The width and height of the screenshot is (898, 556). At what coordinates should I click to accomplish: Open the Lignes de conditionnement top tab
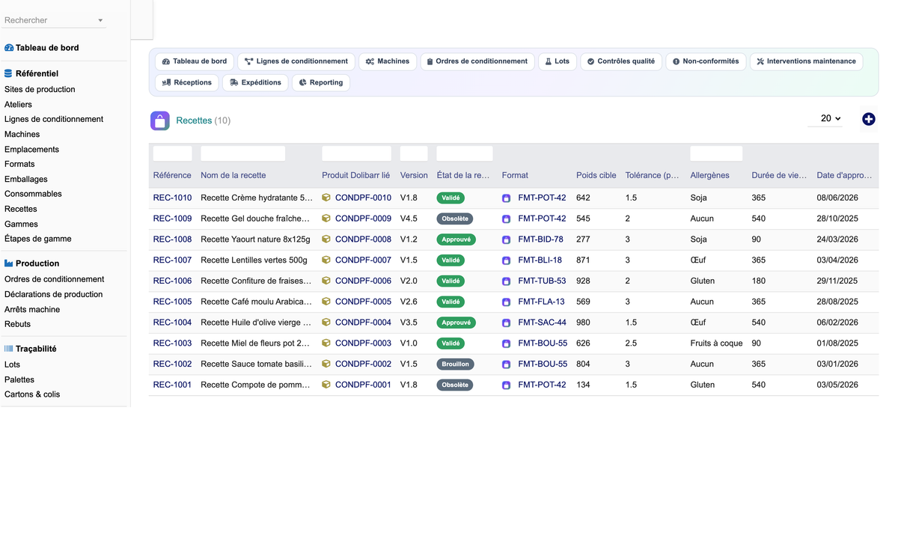pos(296,61)
